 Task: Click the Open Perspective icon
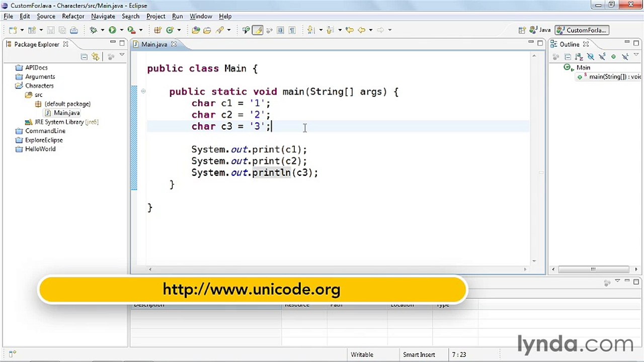click(522, 30)
